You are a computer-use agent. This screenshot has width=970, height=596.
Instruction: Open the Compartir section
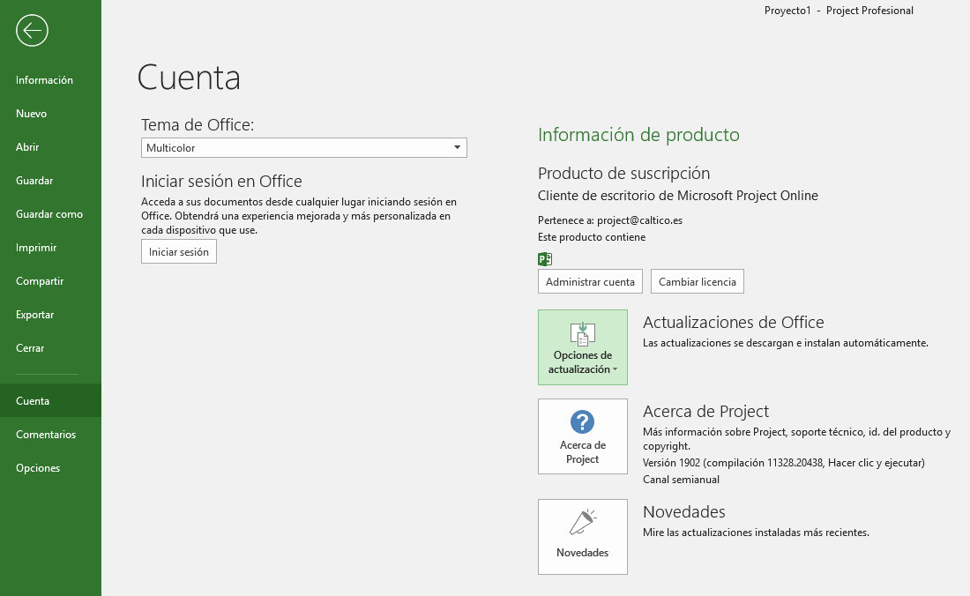[51, 280]
